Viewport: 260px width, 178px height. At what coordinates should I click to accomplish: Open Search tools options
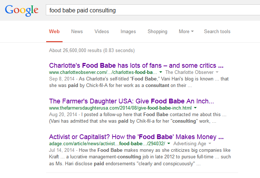[x=217, y=31]
